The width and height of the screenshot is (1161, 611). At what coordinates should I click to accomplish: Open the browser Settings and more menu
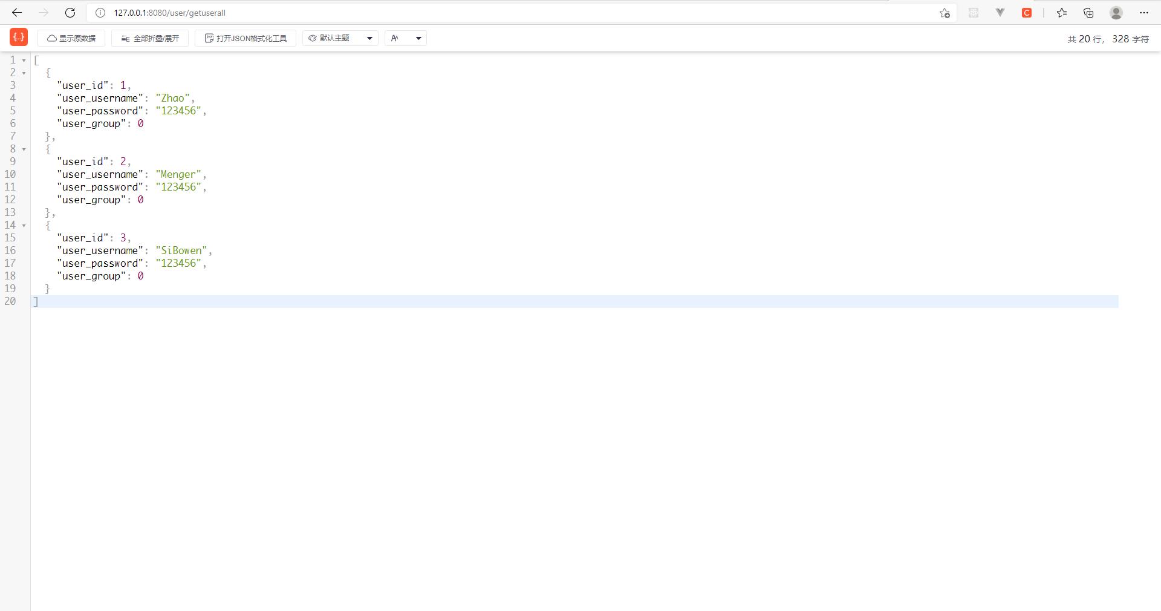(1144, 13)
